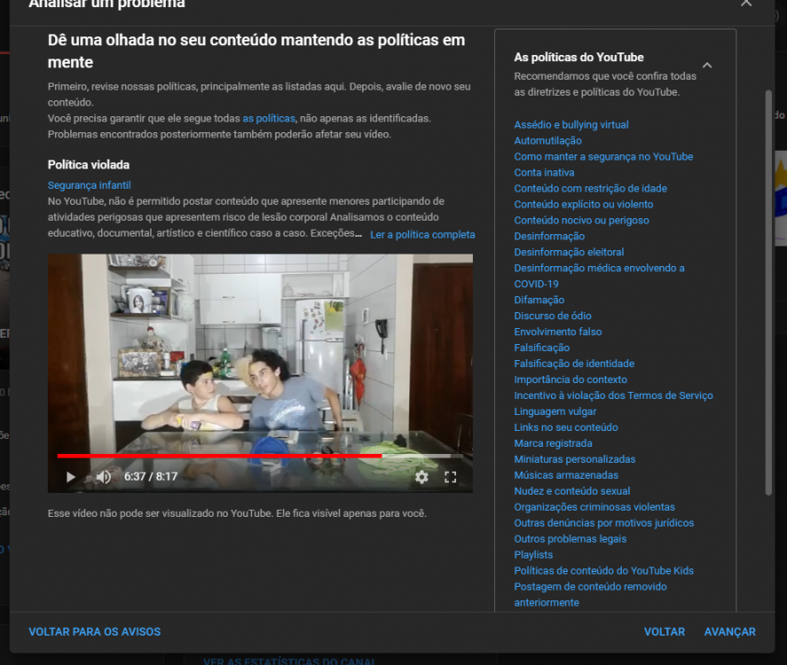
Task: Open Políticas de conteúdo do YouTube Kids
Action: point(604,571)
